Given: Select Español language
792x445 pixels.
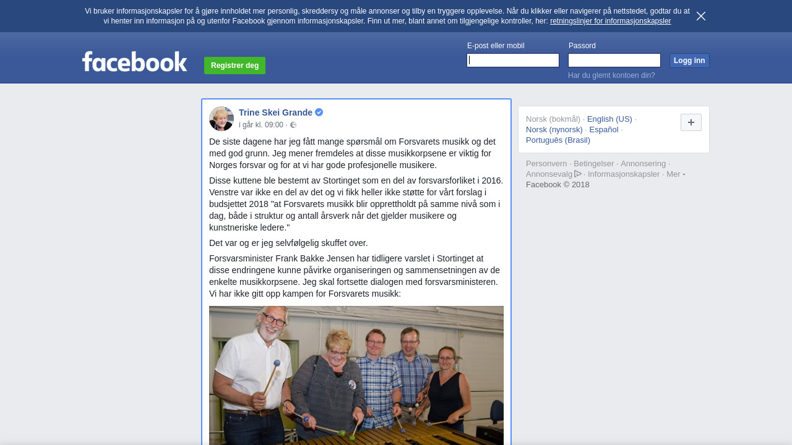Looking at the screenshot, I should [604, 130].
